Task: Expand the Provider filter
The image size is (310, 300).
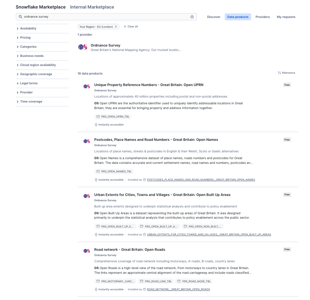Action: 42,92
